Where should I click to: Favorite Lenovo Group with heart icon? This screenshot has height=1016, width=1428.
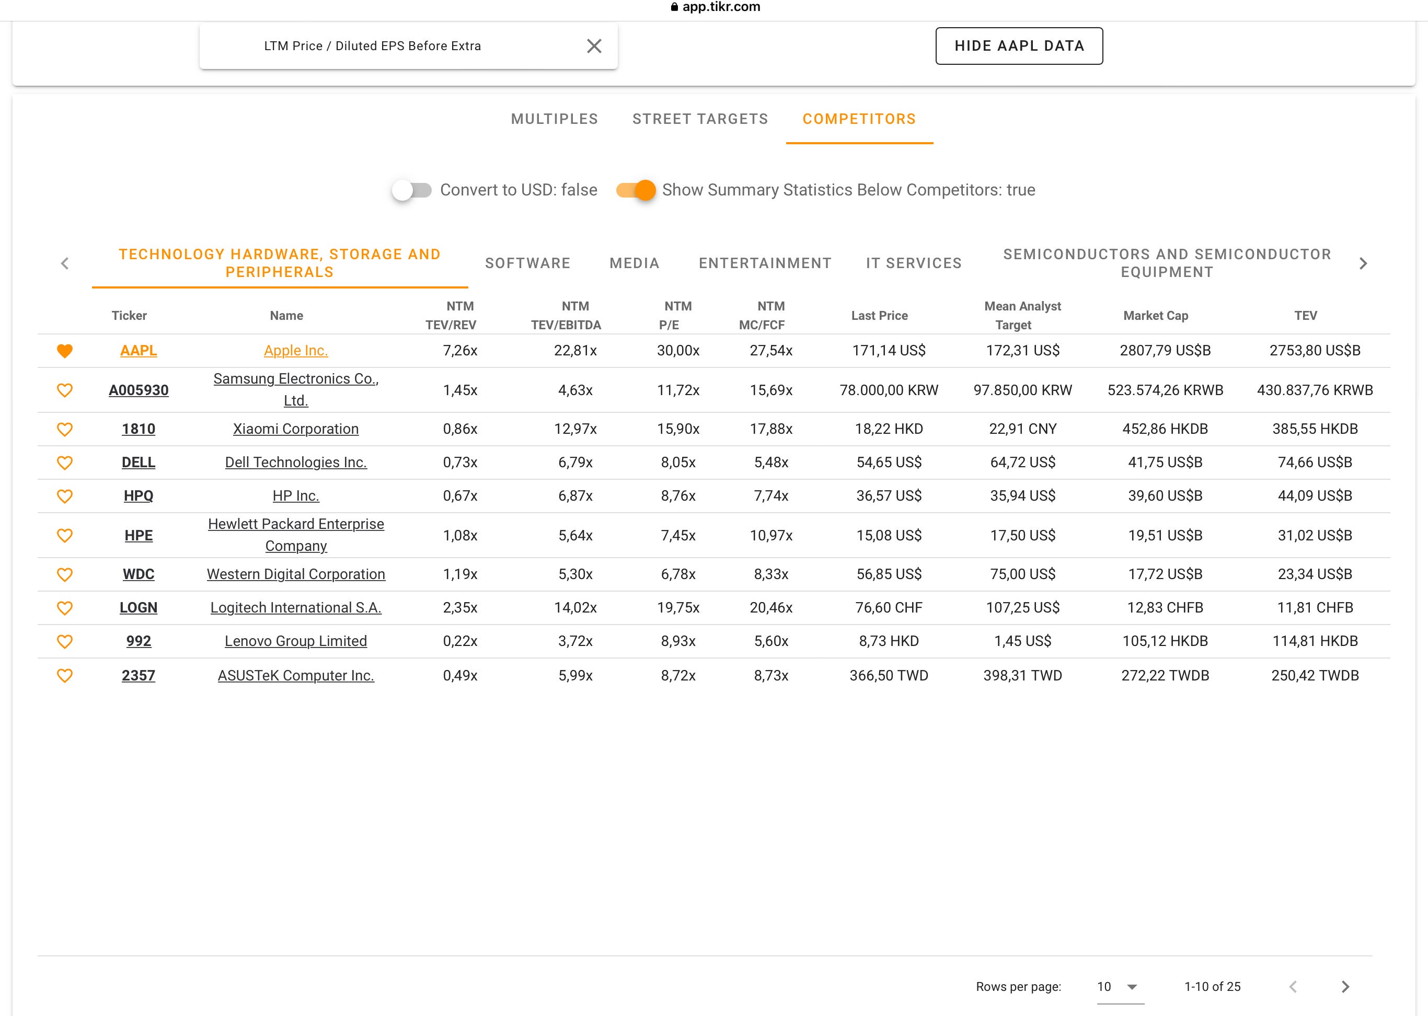[x=64, y=641]
